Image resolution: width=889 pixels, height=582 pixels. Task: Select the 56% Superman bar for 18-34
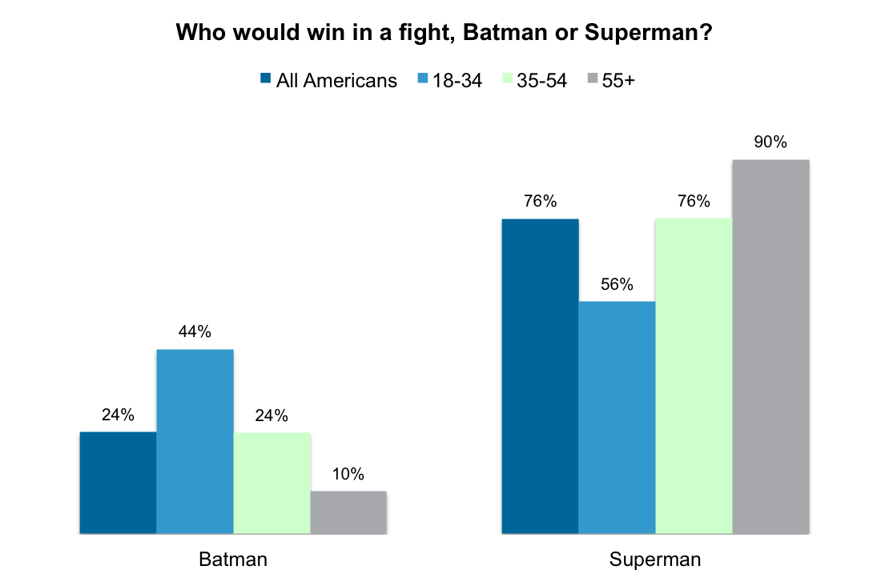coord(617,418)
